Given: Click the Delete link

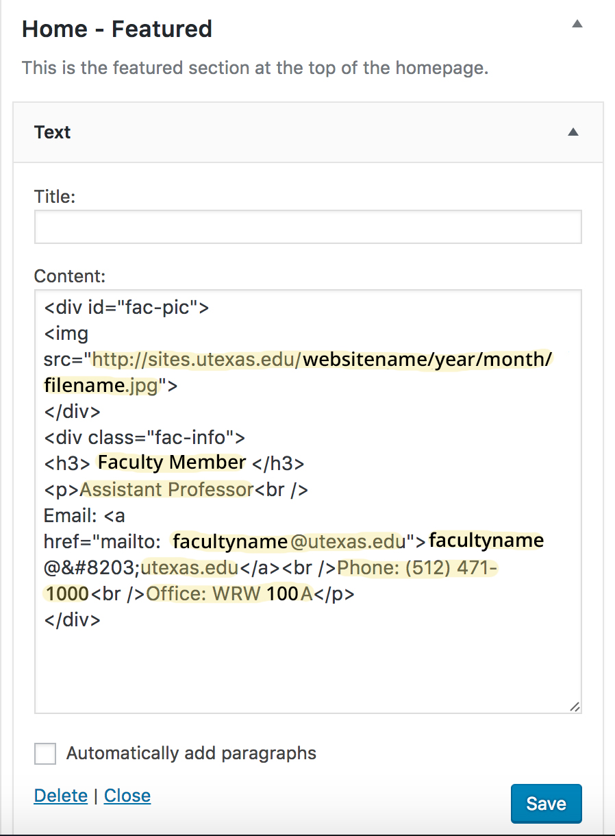Looking at the screenshot, I should point(61,796).
